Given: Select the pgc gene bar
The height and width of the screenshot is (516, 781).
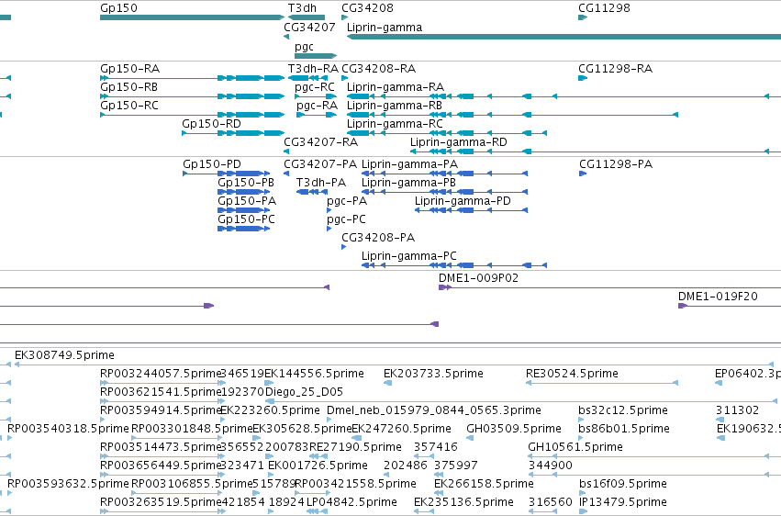Looking at the screenshot, I should (x=316, y=56).
